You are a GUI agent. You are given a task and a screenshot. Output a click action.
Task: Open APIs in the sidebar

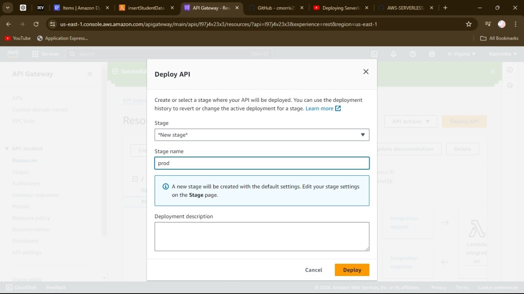pyautogui.click(x=18, y=98)
